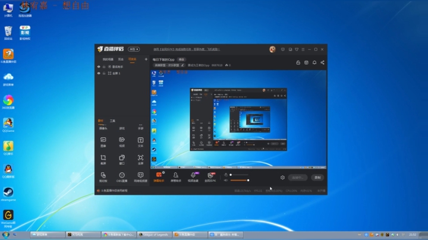Add an image source (图像)
This screenshot has width=428, height=240.
(103, 142)
